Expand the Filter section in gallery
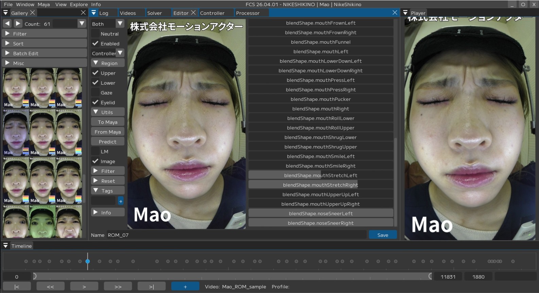The width and height of the screenshot is (539, 293). pos(45,34)
